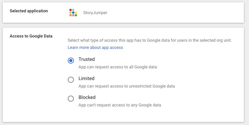This screenshot has width=249, height=125.
Task: Click the yellow dot in StoryJumper logo
Action: (x=76, y=13)
